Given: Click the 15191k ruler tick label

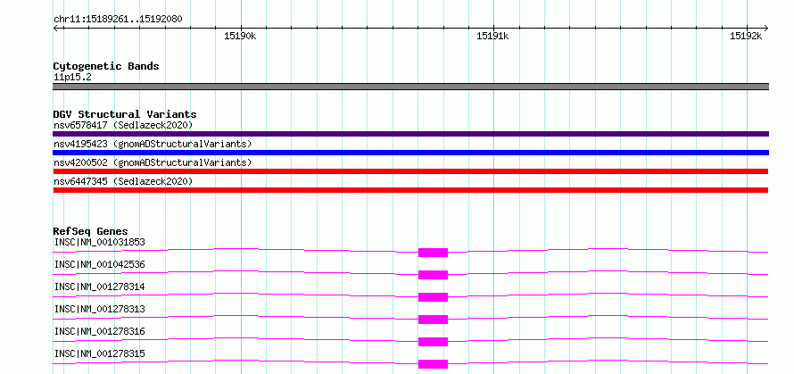Looking at the screenshot, I should (x=492, y=36).
